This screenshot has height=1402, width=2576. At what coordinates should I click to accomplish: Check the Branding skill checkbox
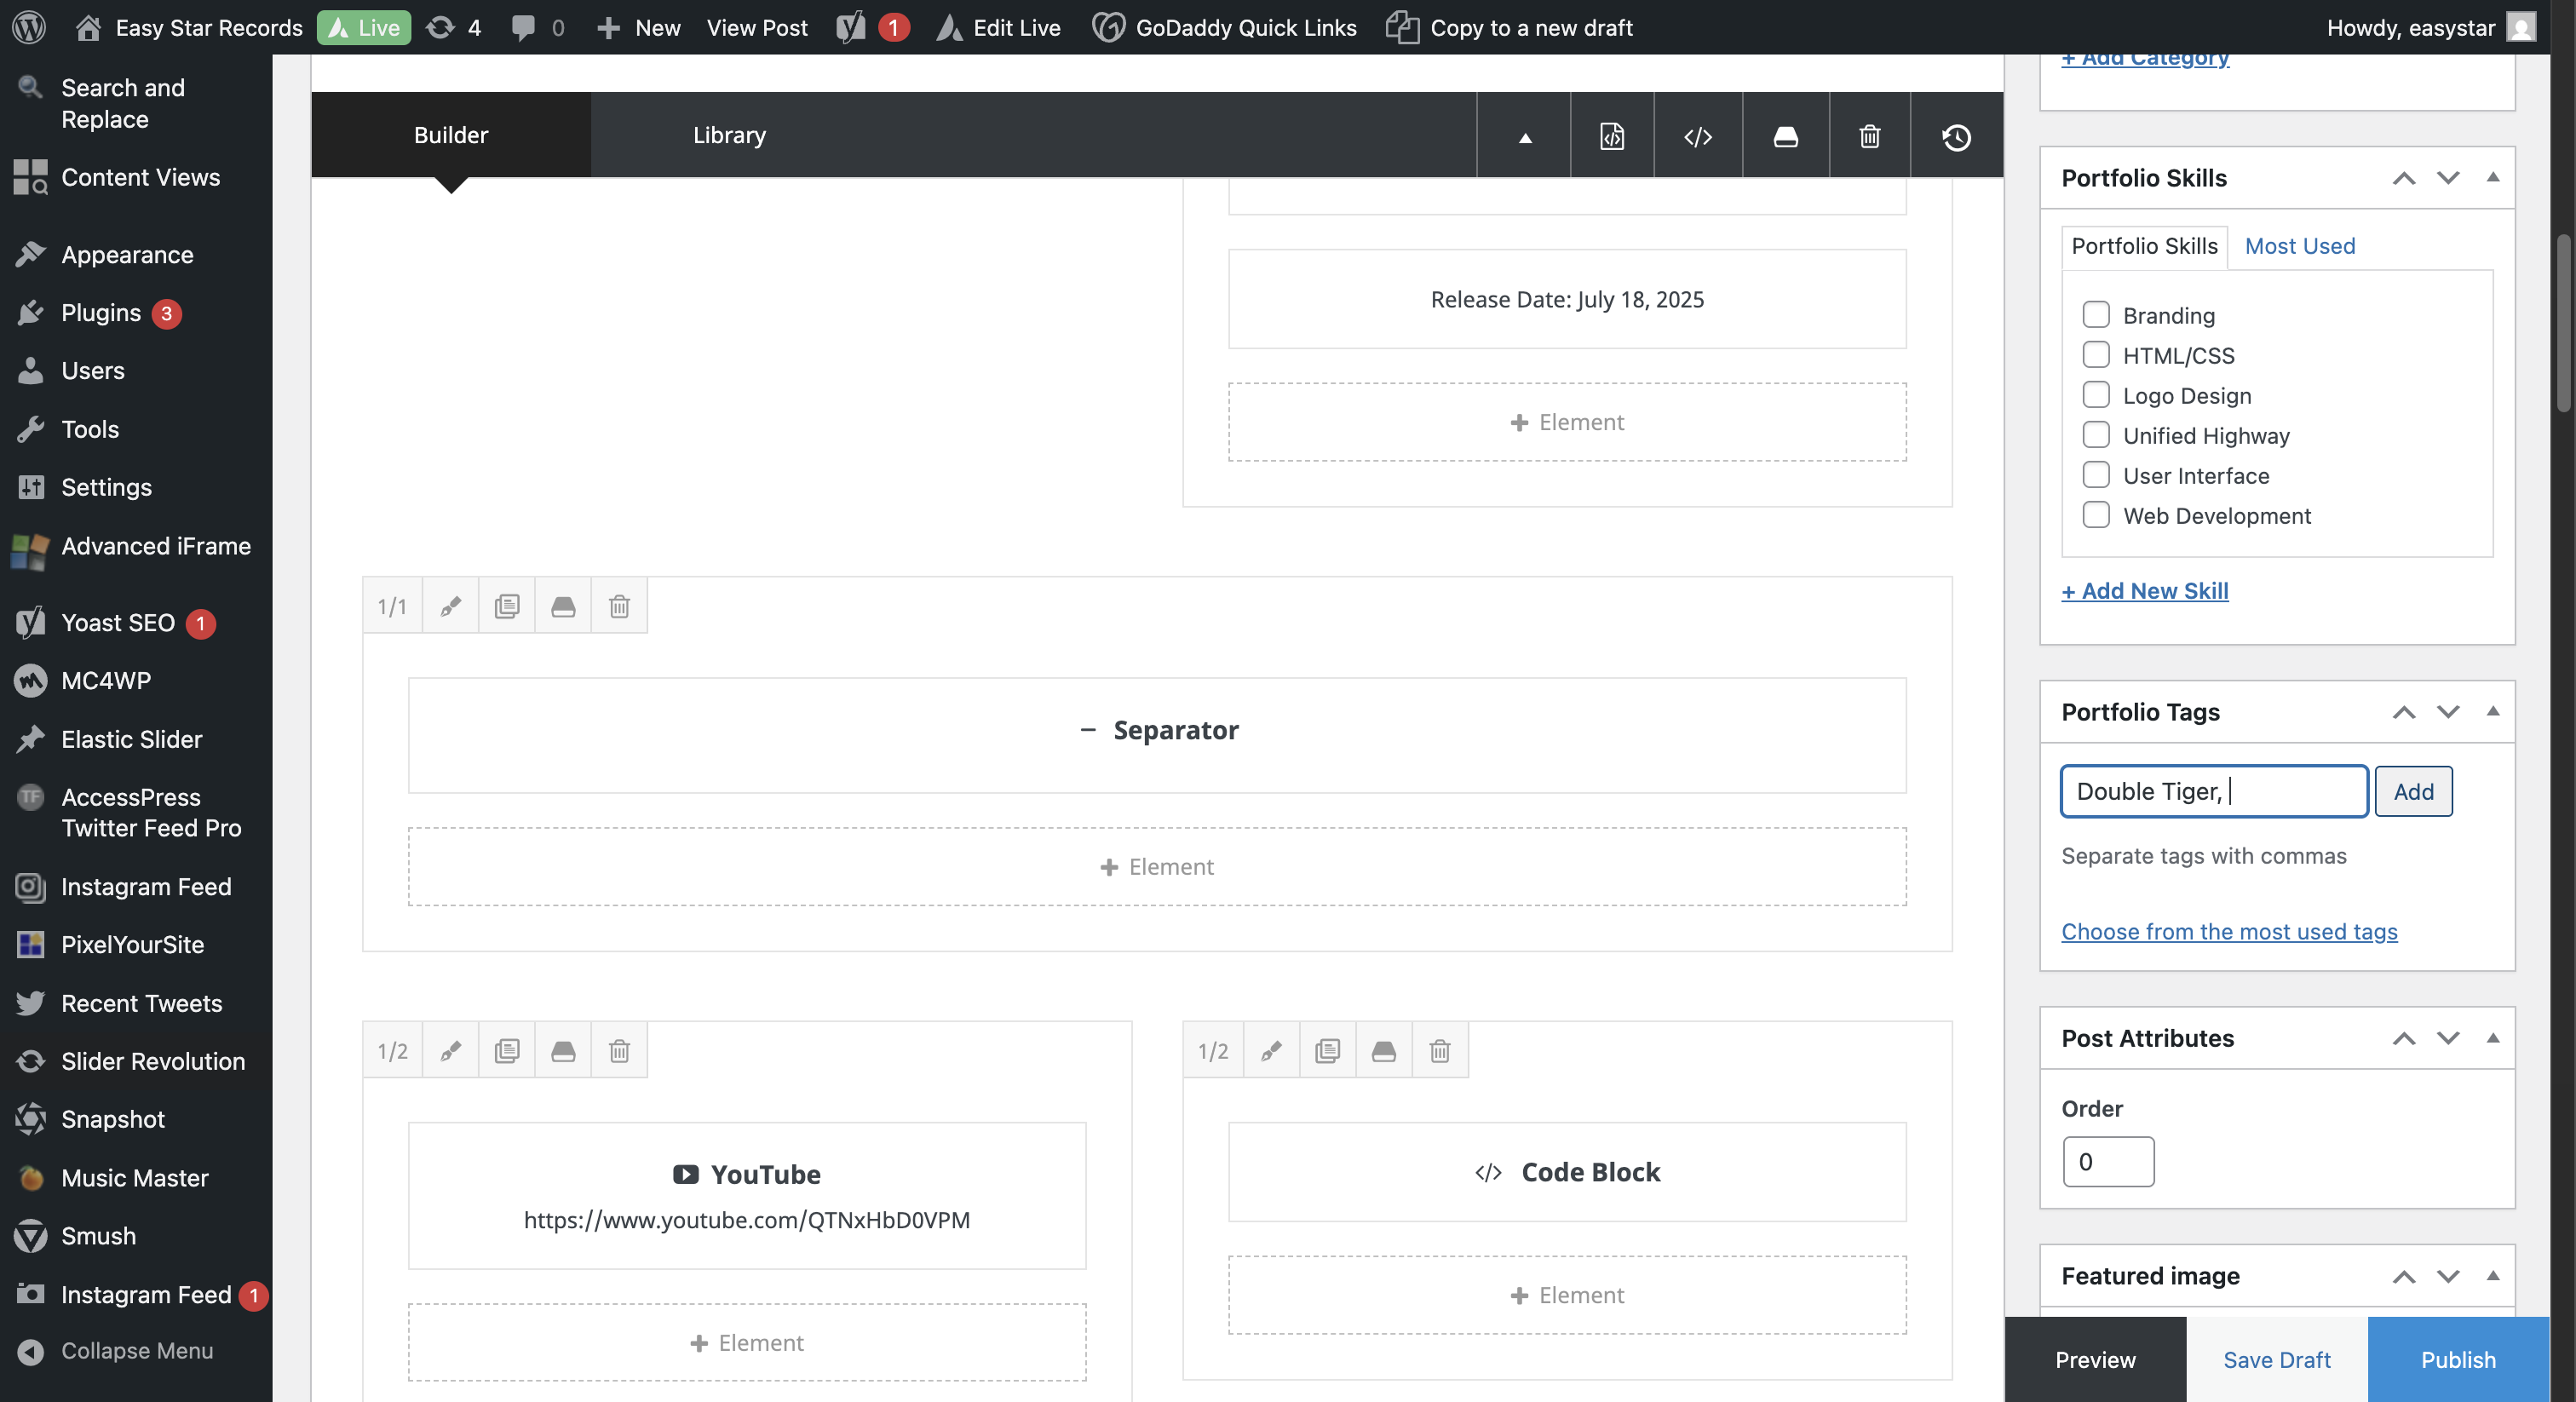pos(2095,315)
